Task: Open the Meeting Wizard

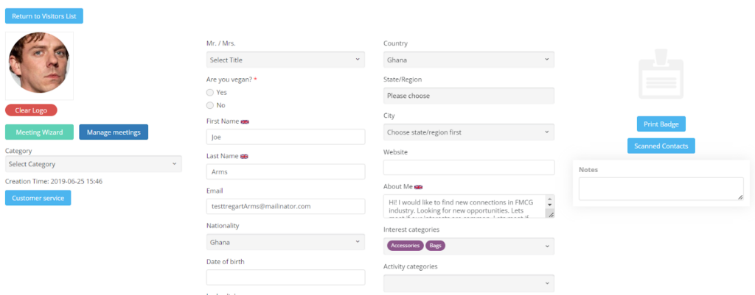Action: [x=40, y=132]
